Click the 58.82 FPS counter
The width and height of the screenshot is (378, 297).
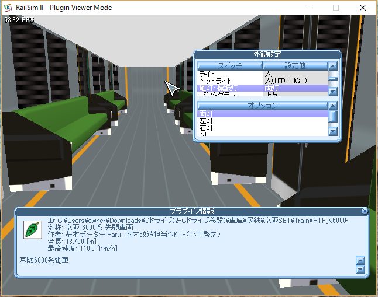click(x=19, y=19)
